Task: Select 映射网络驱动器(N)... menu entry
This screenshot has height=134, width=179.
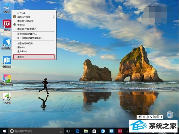Action: pyautogui.click(x=34, y=34)
